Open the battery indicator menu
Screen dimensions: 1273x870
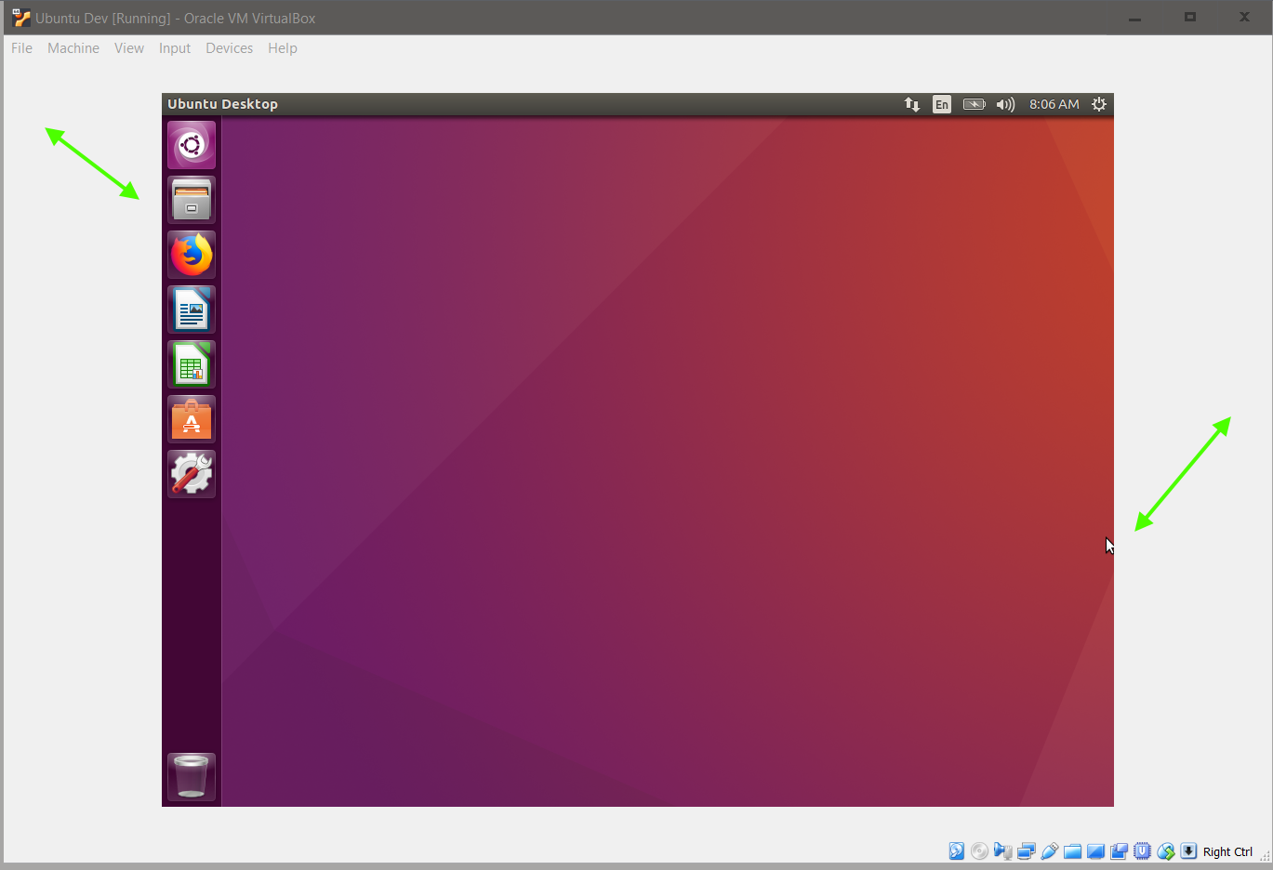tap(974, 104)
